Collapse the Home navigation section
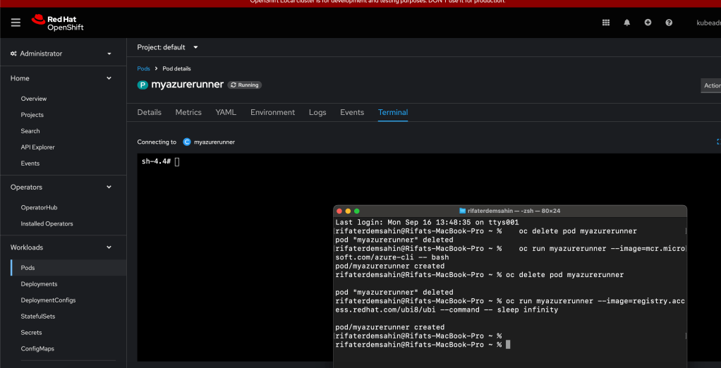The image size is (721, 368). 61,78
